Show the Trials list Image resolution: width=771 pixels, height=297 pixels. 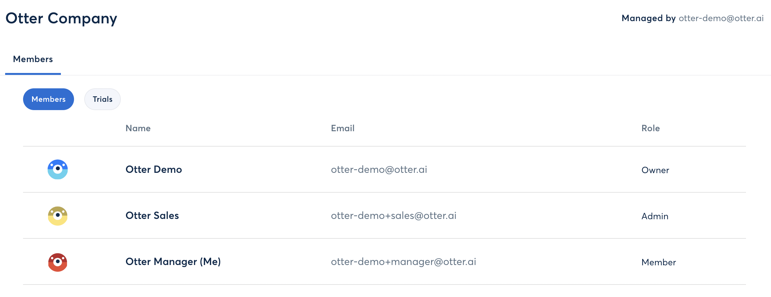[x=103, y=99]
